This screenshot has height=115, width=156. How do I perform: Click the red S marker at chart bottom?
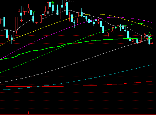[x=28, y=113]
